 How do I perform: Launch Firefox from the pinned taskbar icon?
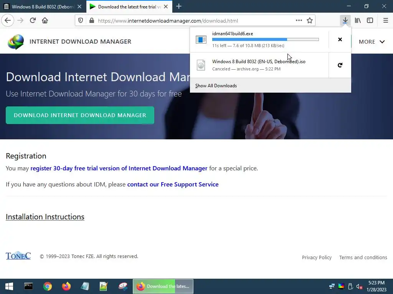pos(66,286)
